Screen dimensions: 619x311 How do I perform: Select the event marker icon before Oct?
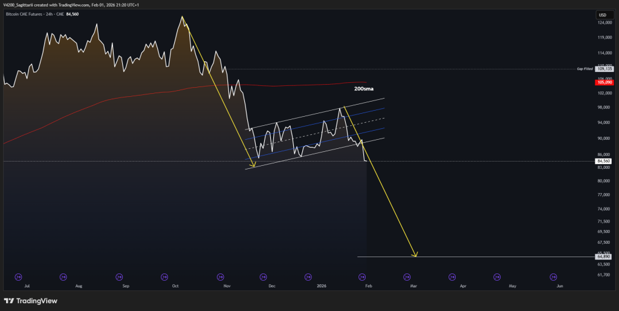(x=164, y=277)
